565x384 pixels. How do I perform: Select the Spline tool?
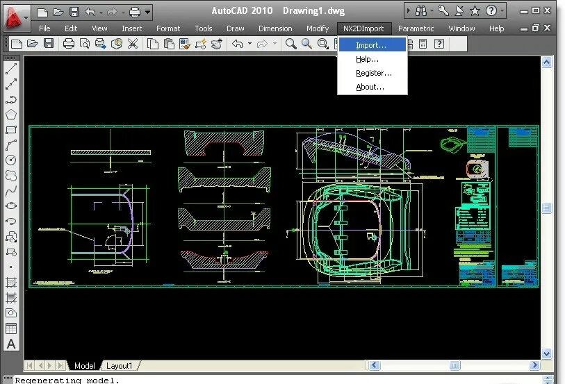click(x=11, y=191)
